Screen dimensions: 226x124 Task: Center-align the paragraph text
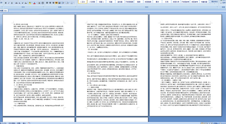click(50, 3)
